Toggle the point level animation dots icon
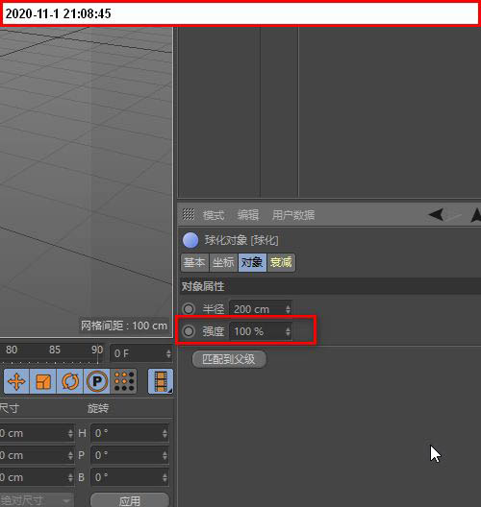The height and width of the screenshot is (507, 481). [124, 381]
